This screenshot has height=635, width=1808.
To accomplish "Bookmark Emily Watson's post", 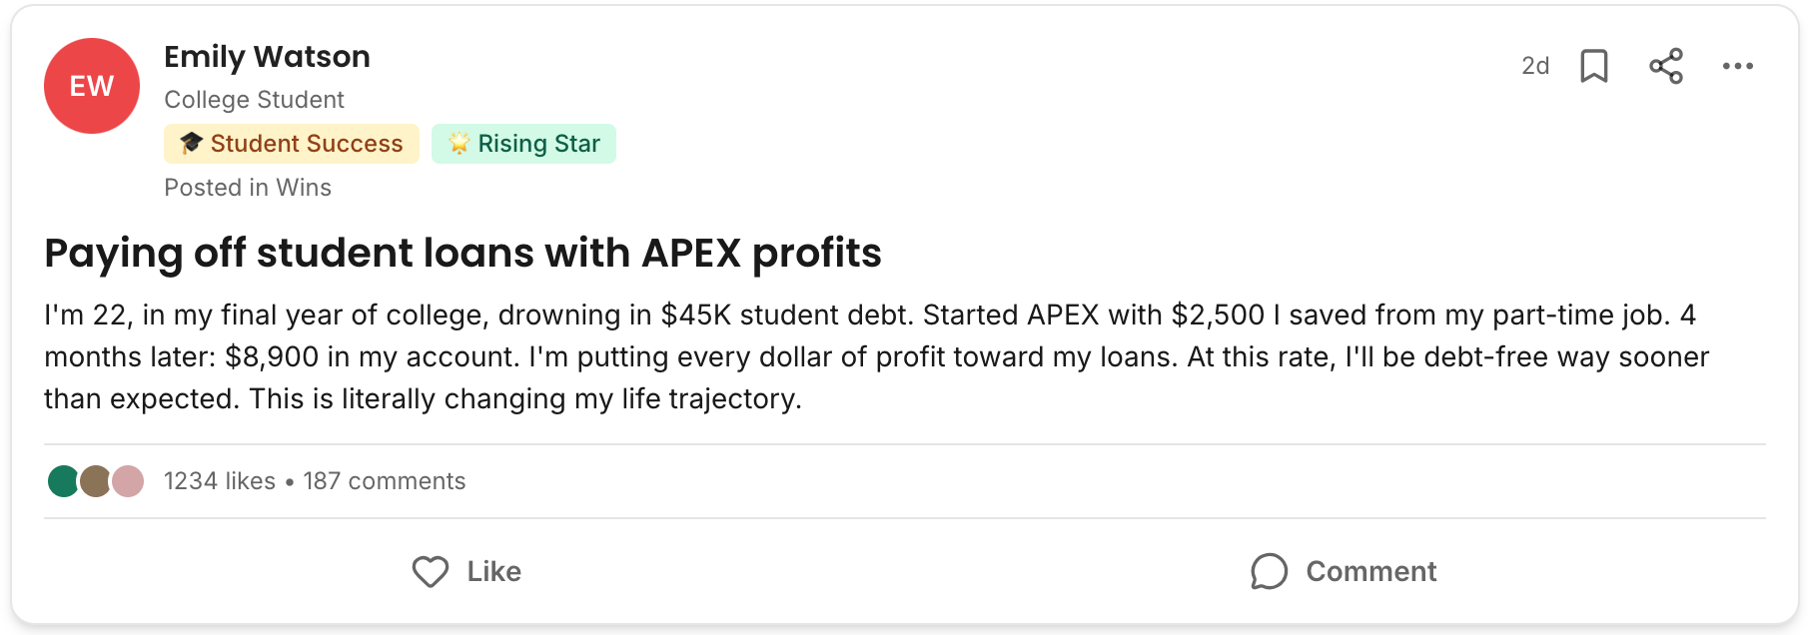I will pos(1594,66).
